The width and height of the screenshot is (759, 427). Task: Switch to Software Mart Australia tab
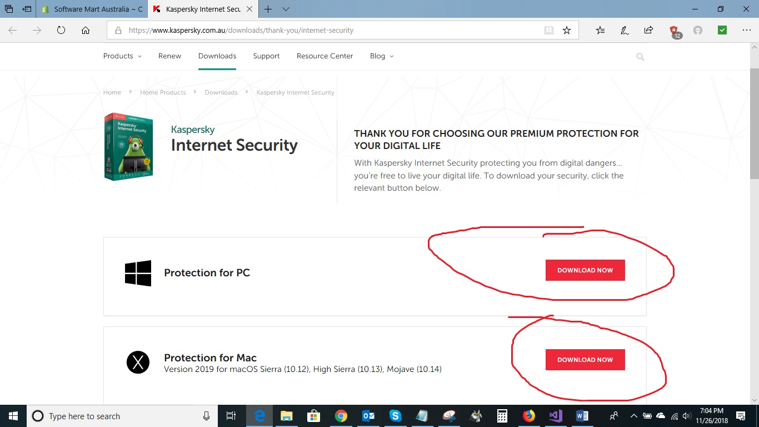(92, 9)
